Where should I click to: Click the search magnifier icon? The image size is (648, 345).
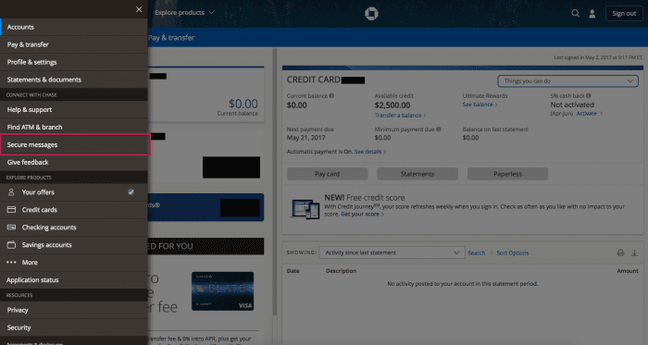(x=575, y=13)
